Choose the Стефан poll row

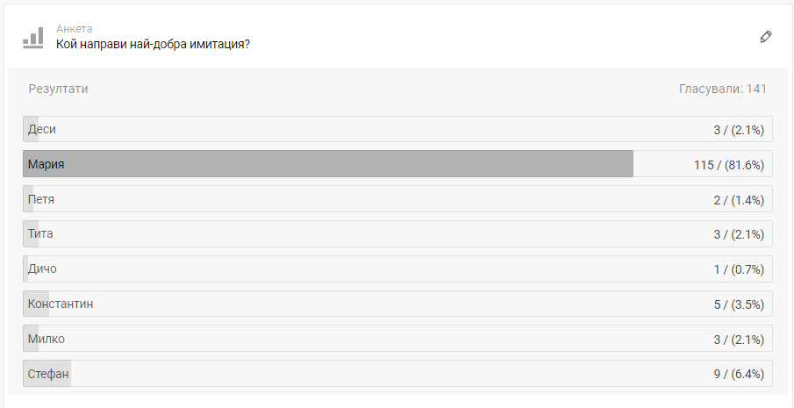click(x=397, y=373)
